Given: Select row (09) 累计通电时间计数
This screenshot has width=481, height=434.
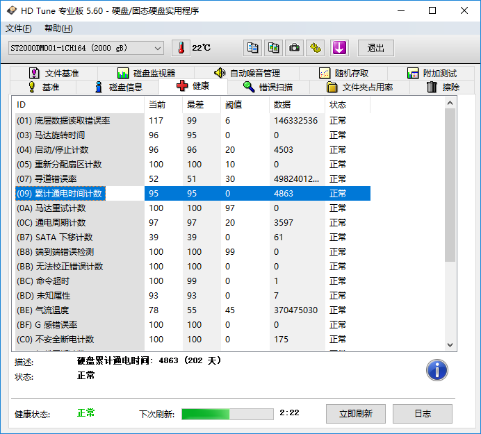Looking at the screenshot, I should click(x=193, y=194).
